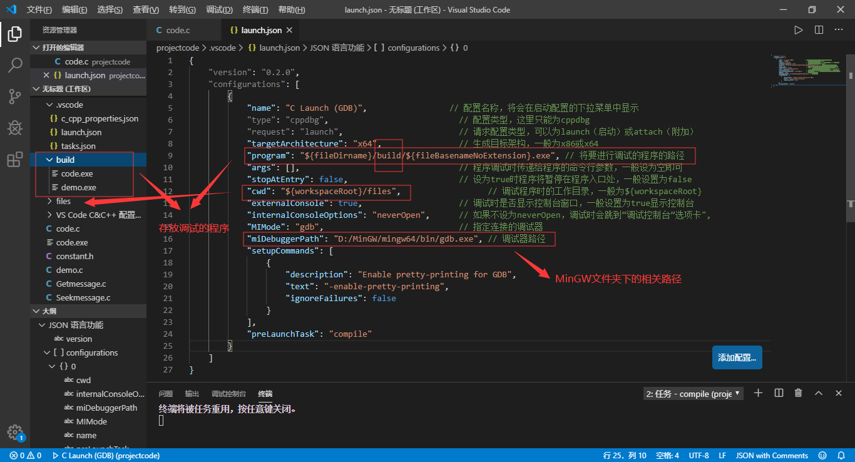Close the launch.json open editor entry
Image resolution: width=855 pixels, height=462 pixels.
tap(46, 75)
